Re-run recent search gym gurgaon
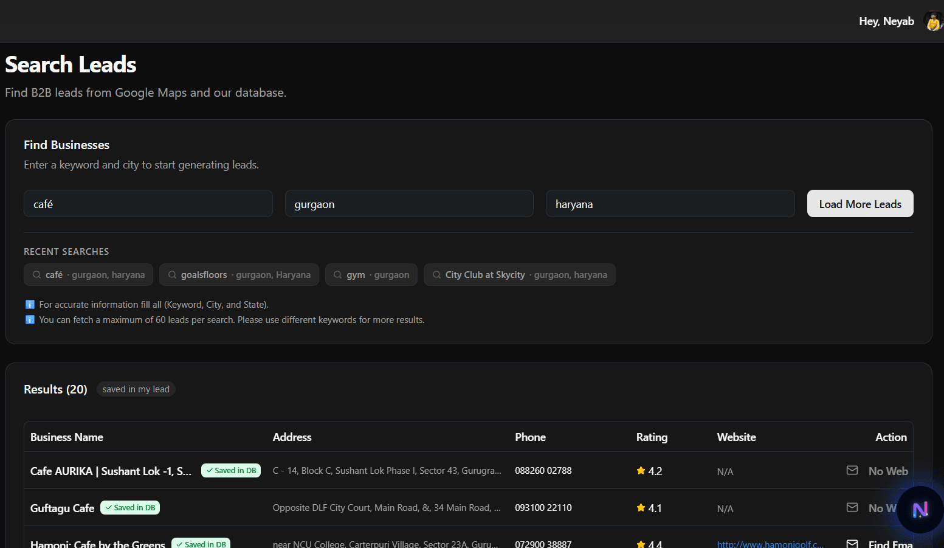944x548 pixels. (371, 275)
